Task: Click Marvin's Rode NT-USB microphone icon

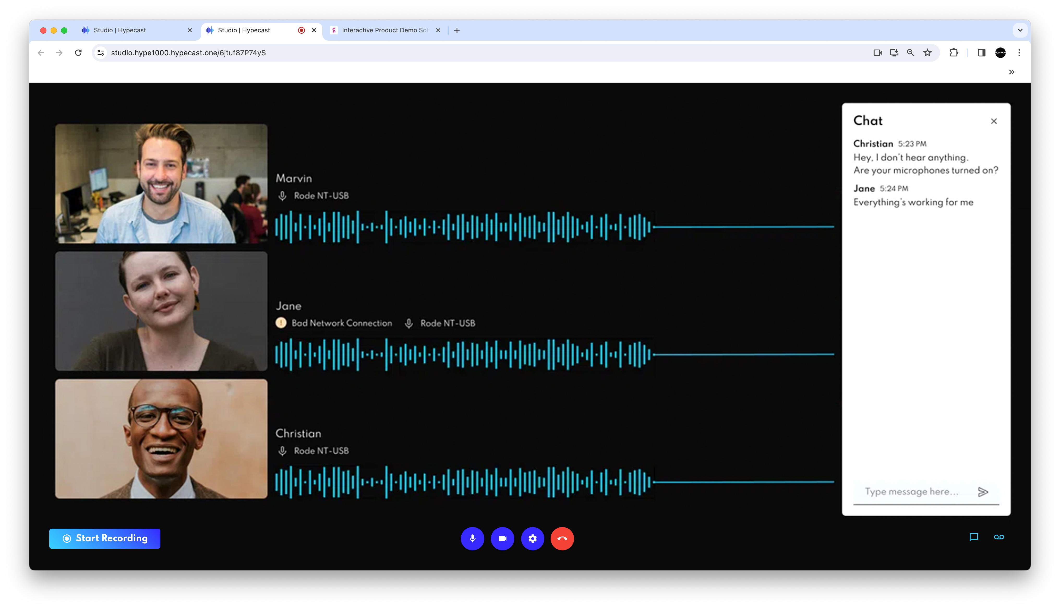Action: pos(282,195)
